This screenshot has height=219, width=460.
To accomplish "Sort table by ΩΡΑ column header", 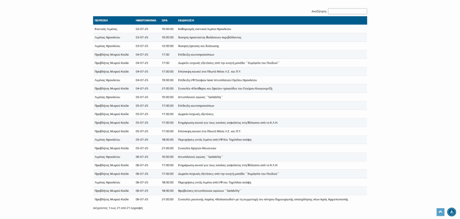I will tap(164, 20).
